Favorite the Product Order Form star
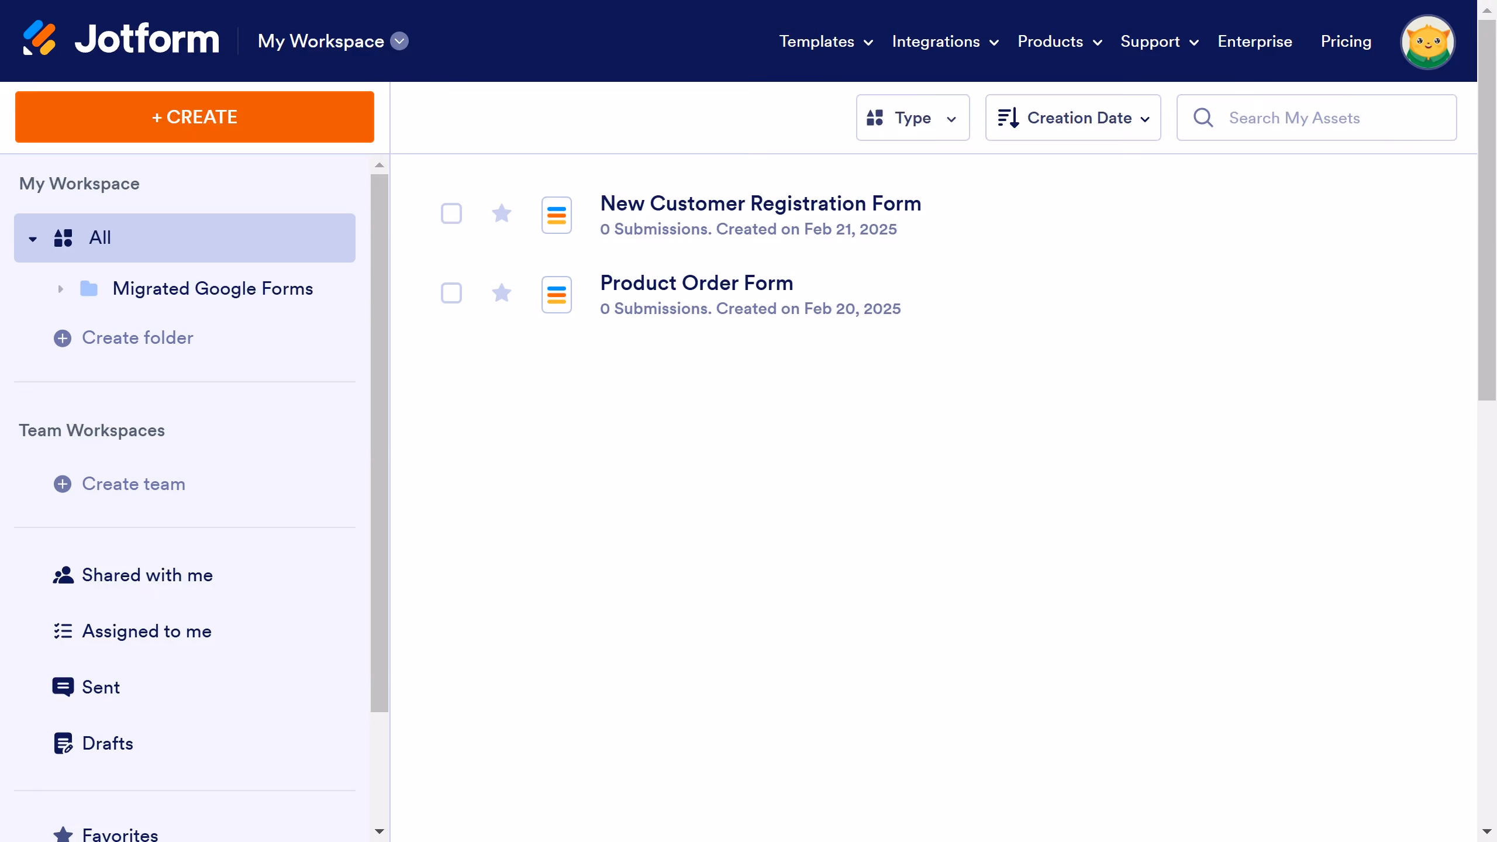1497x842 pixels. pos(501,292)
